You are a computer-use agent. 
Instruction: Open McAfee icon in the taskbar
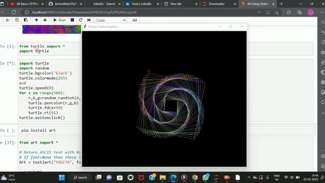(x=141, y=177)
